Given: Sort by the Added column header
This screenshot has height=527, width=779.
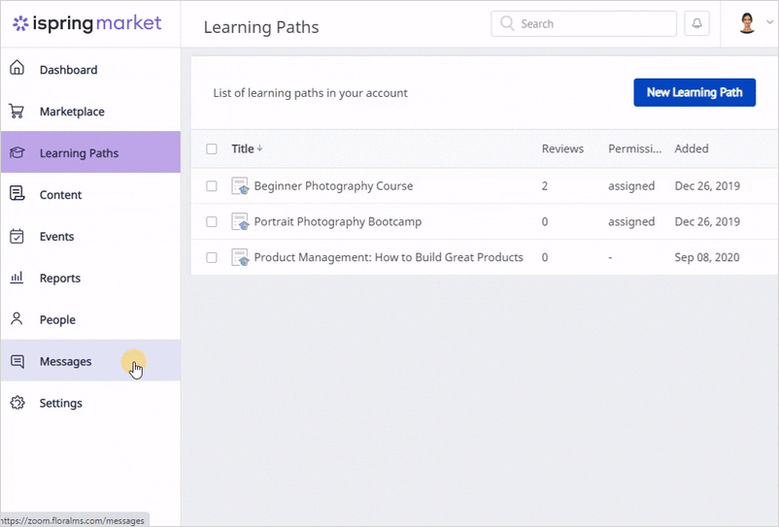Looking at the screenshot, I should pos(691,148).
